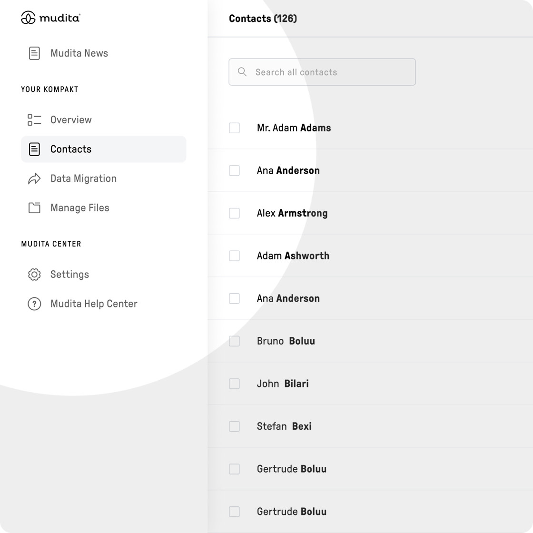Select the Overview list icon

point(34,120)
